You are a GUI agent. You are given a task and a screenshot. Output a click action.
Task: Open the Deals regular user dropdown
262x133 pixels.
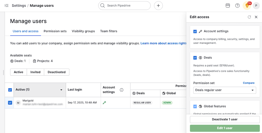coord(225,90)
